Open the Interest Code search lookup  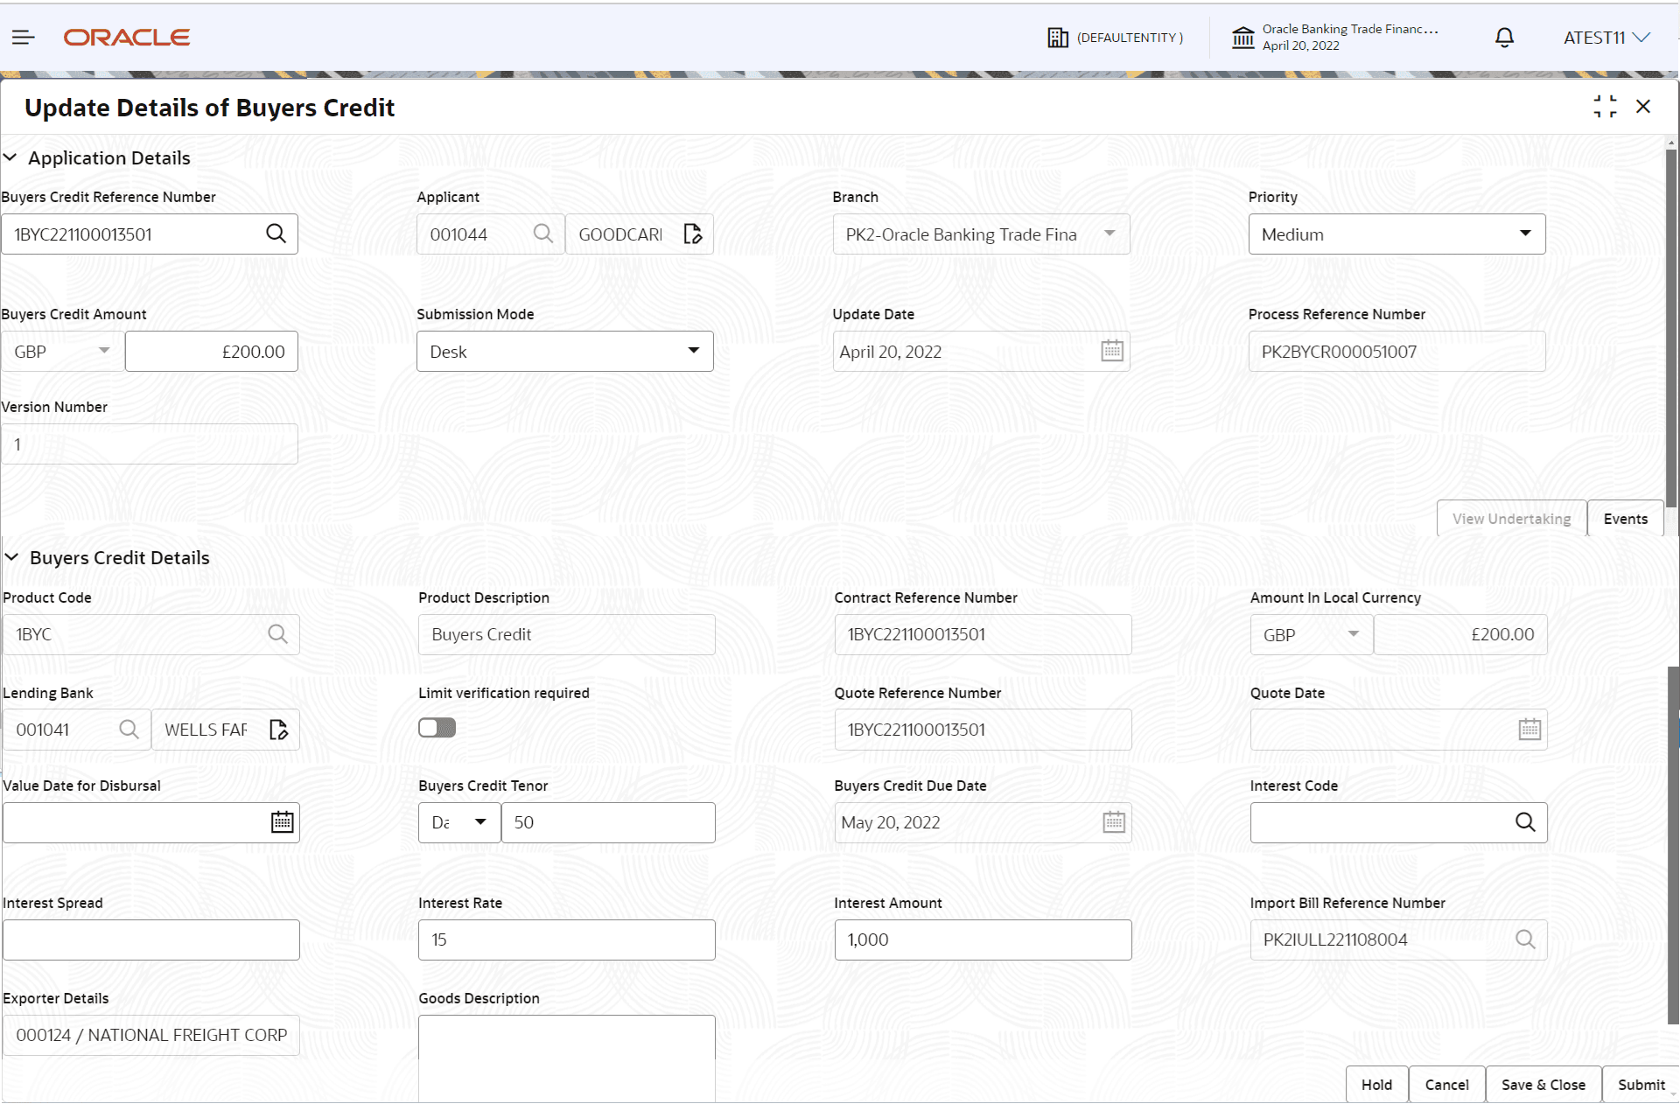[1526, 822]
